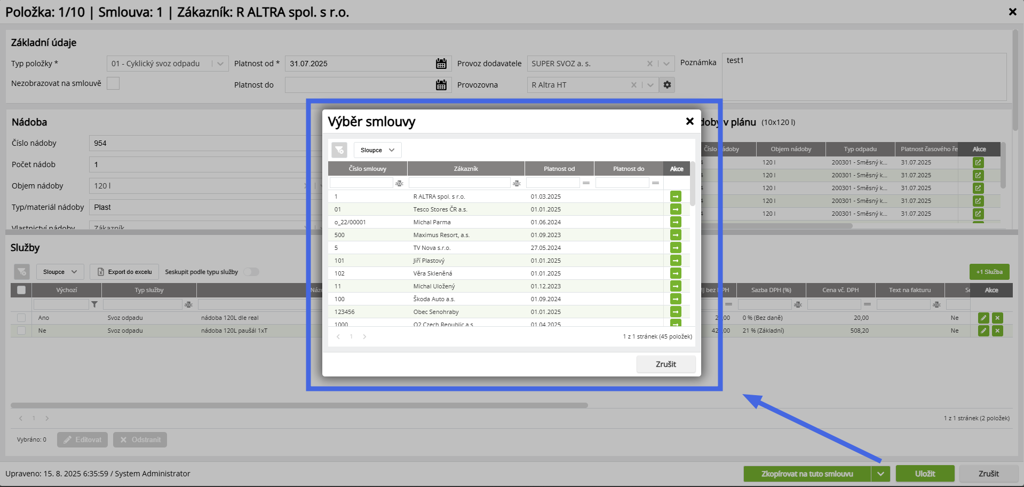
Task: Sort by Zákazník column header in dialog
Action: pos(466,169)
